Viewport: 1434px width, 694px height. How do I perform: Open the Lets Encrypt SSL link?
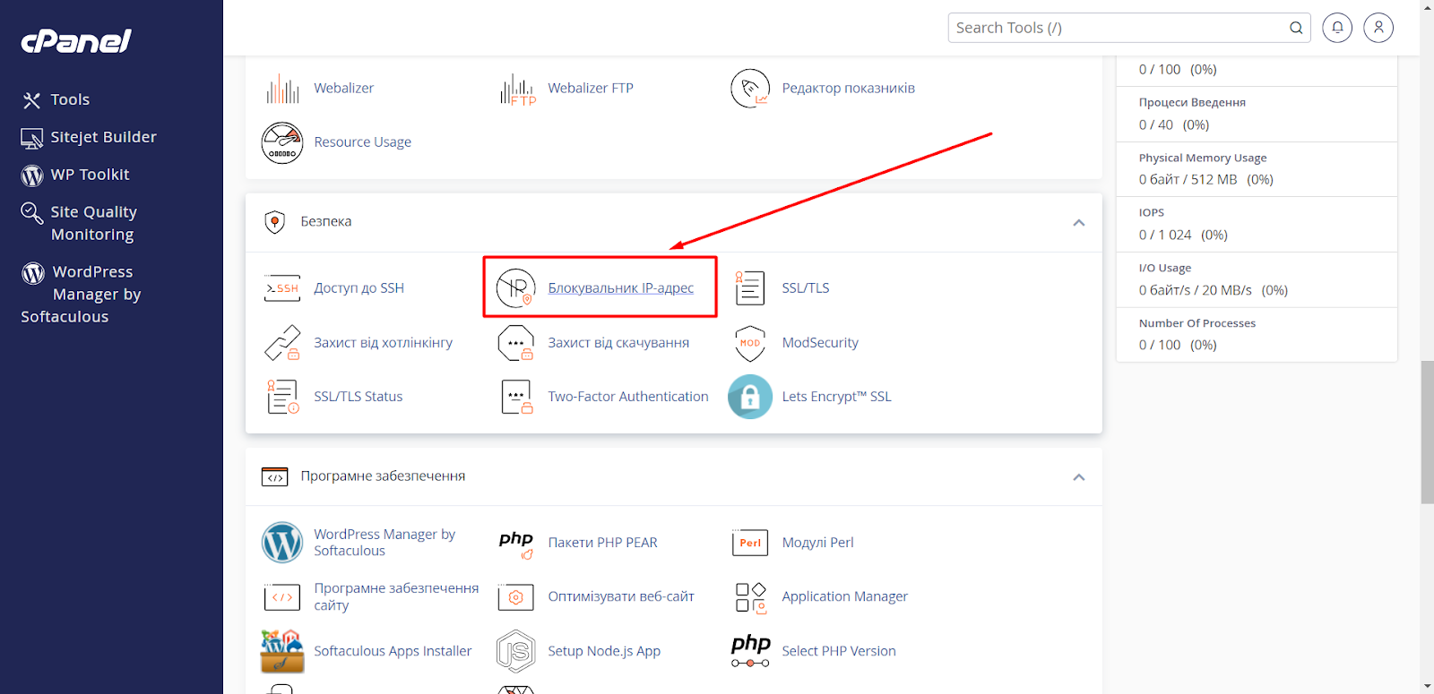836,397
